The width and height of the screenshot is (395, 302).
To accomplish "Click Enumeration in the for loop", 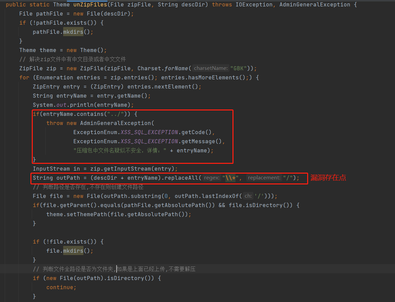I will pos(55,78).
